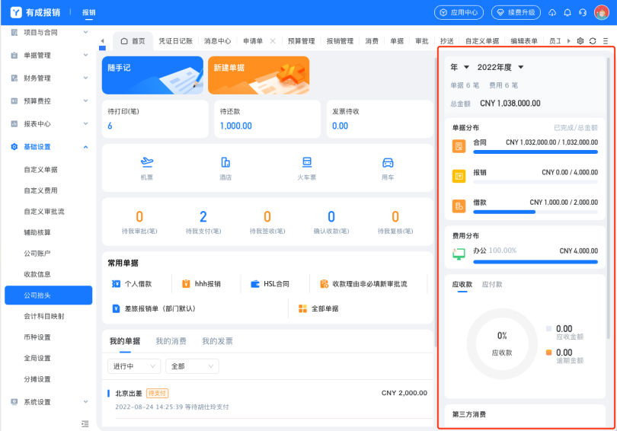Switch to the 应付款 tab
This screenshot has width=617, height=431.
(x=492, y=284)
